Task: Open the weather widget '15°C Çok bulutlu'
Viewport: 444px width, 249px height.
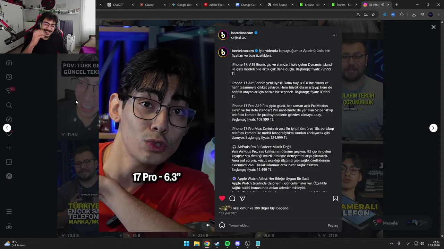Action: coord(15,243)
